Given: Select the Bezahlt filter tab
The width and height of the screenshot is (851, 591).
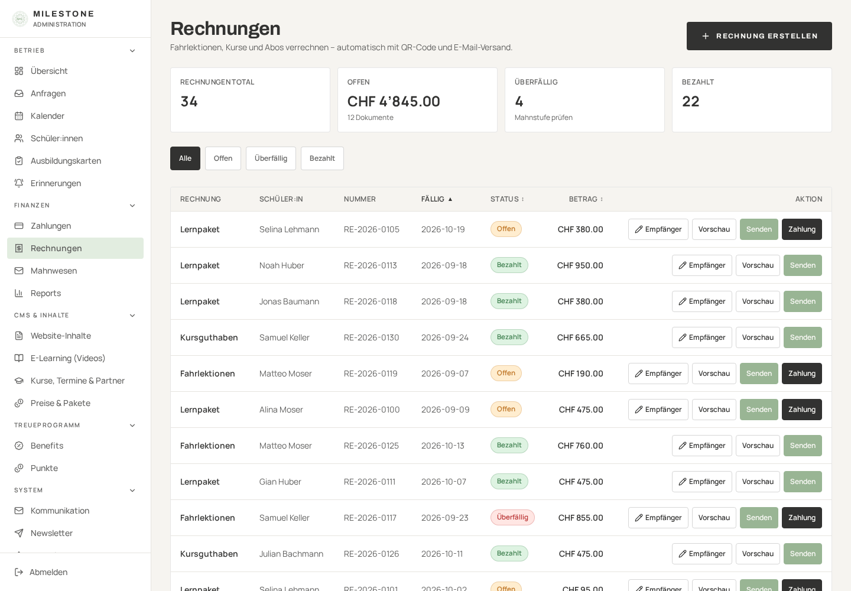Looking at the screenshot, I should [x=322, y=158].
